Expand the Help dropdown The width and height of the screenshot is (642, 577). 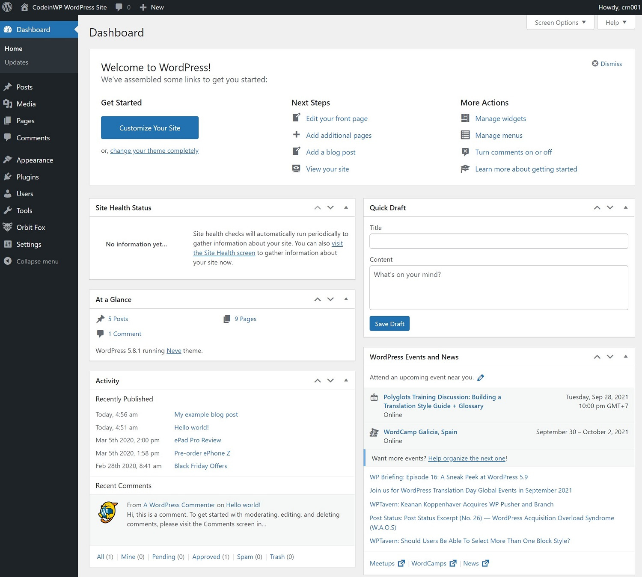tap(615, 22)
